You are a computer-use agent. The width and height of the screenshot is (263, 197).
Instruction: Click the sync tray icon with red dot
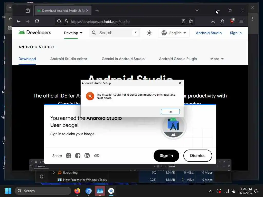tap(219, 191)
